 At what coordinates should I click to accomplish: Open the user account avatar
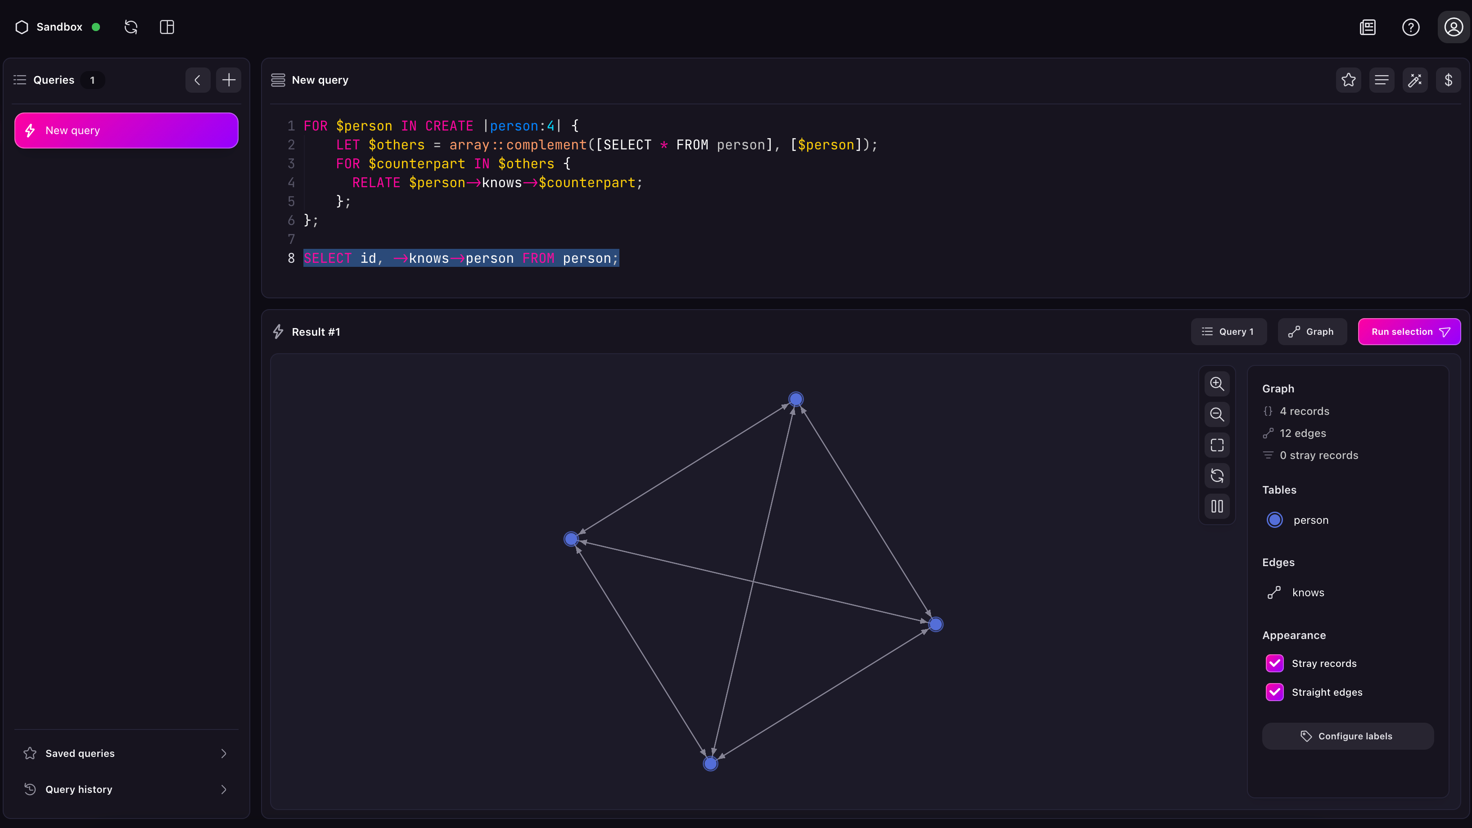pos(1453,27)
